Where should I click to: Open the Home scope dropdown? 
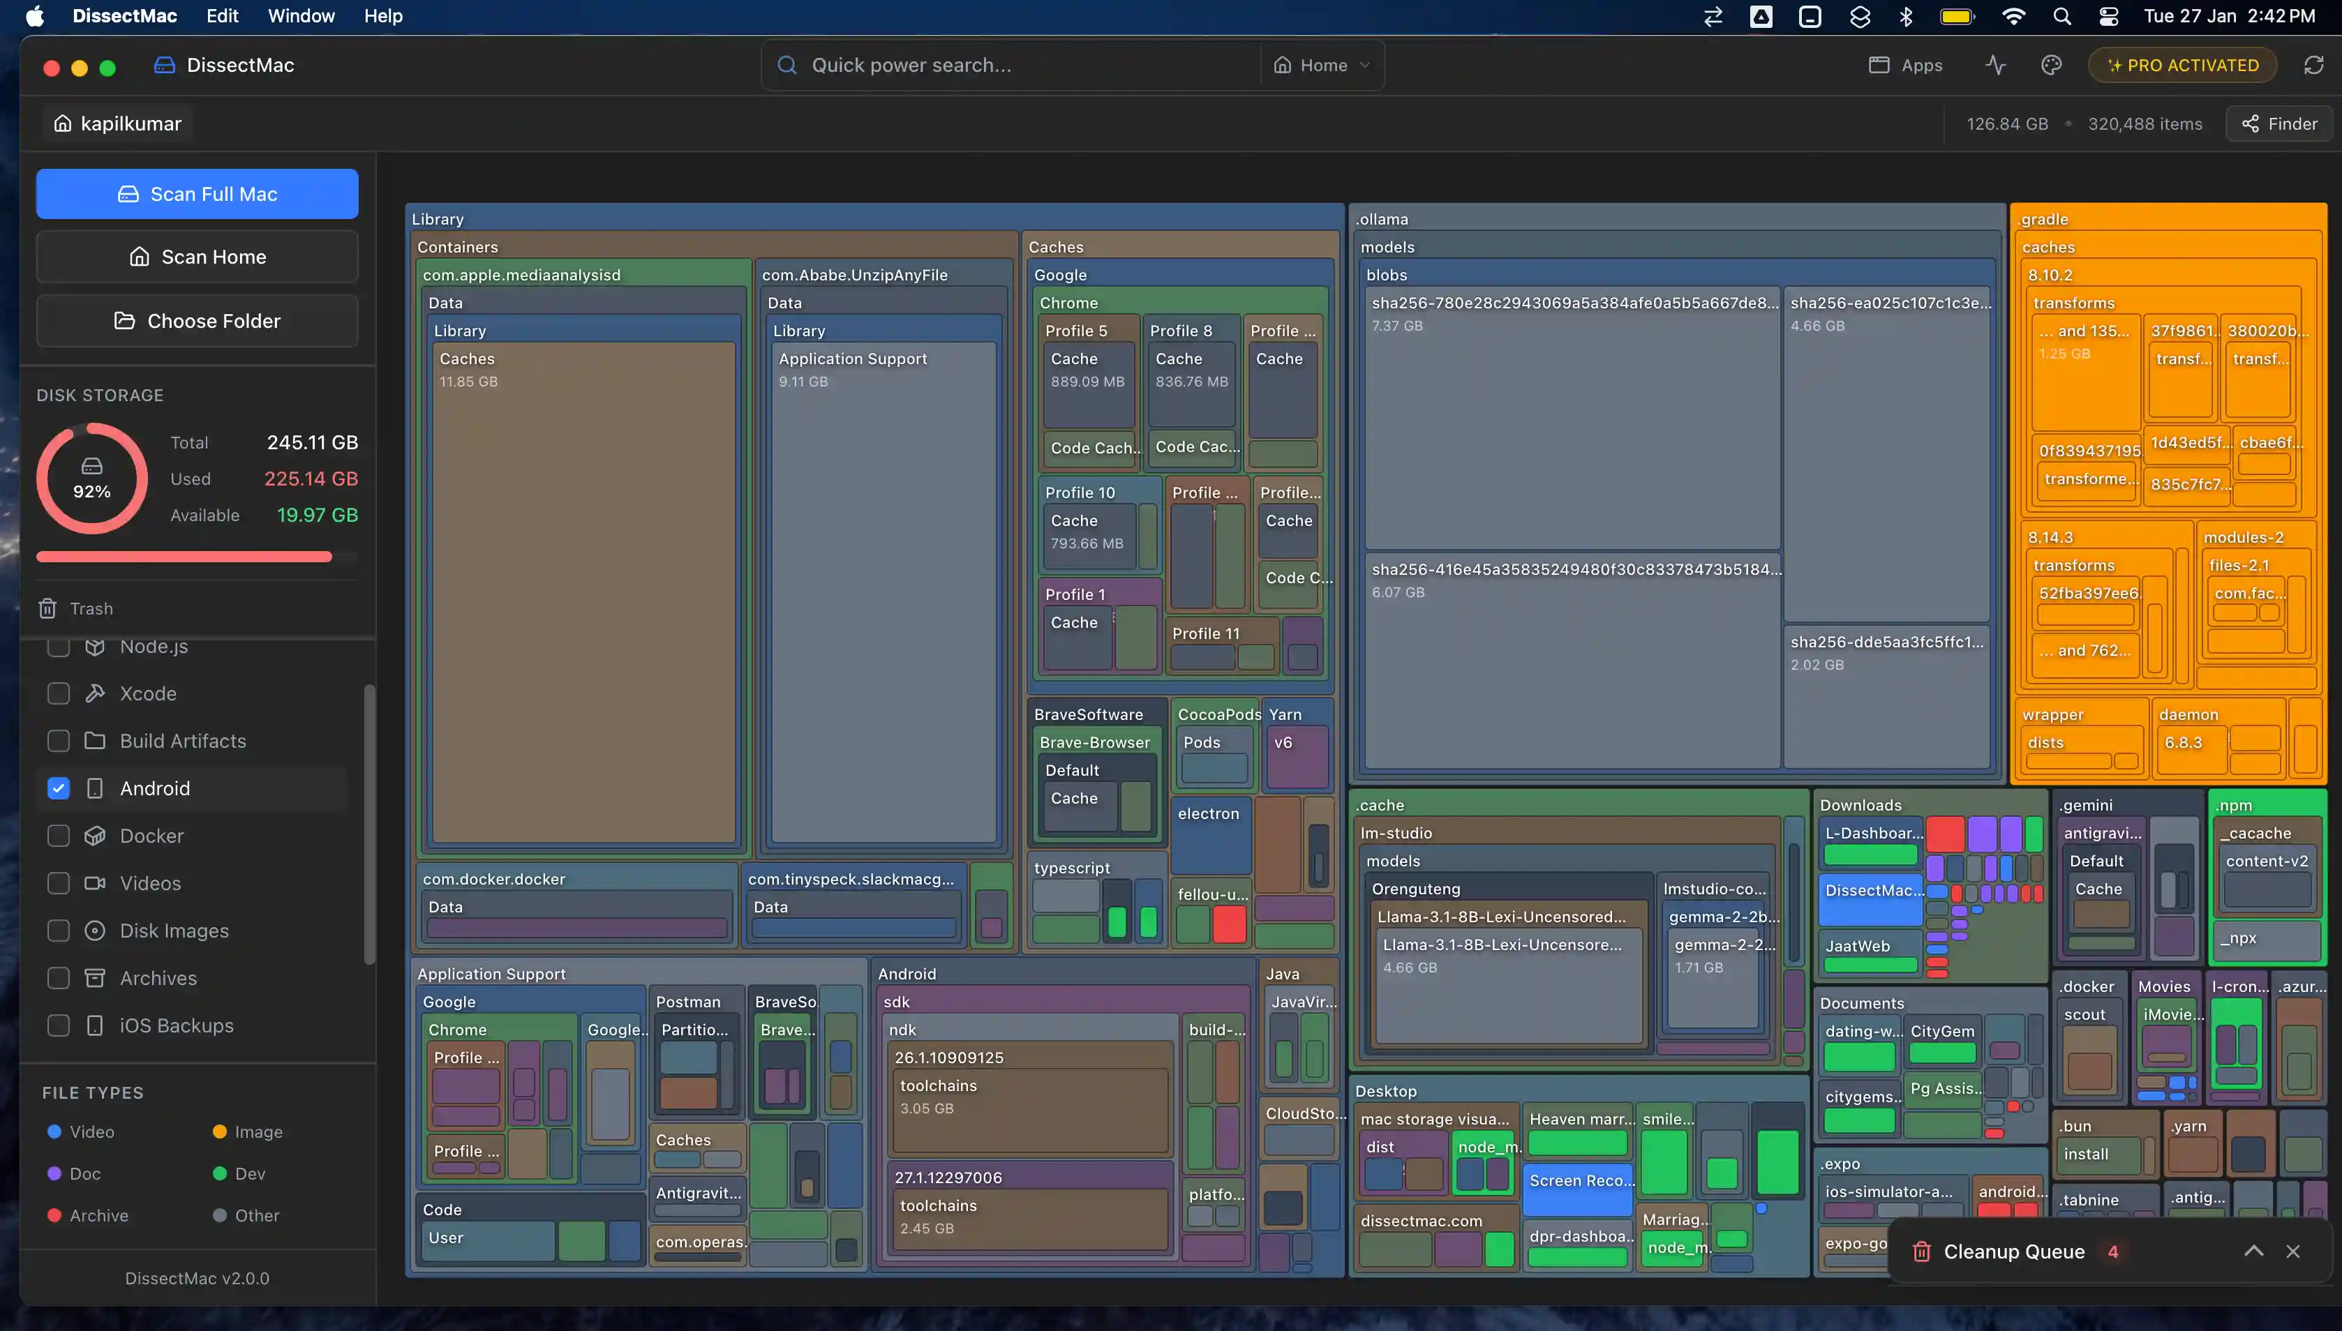1322,65
